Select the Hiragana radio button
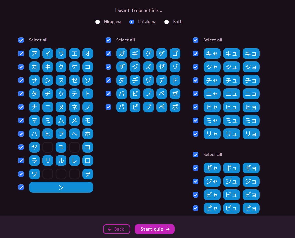 point(98,22)
